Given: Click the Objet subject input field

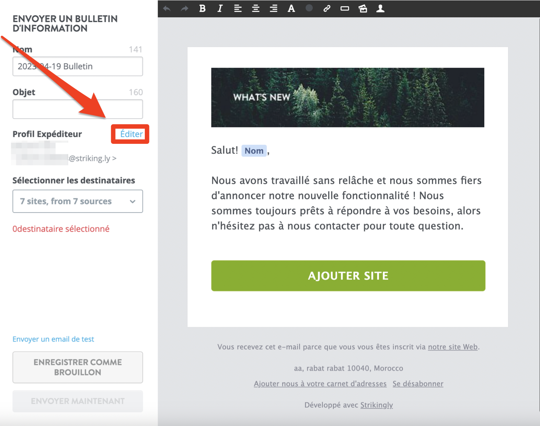Looking at the screenshot, I should click(78, 109).
